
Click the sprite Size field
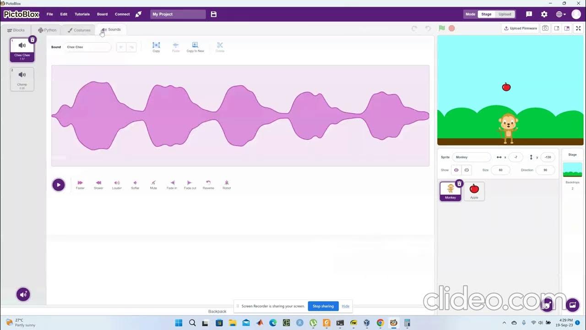click(500, 170)
